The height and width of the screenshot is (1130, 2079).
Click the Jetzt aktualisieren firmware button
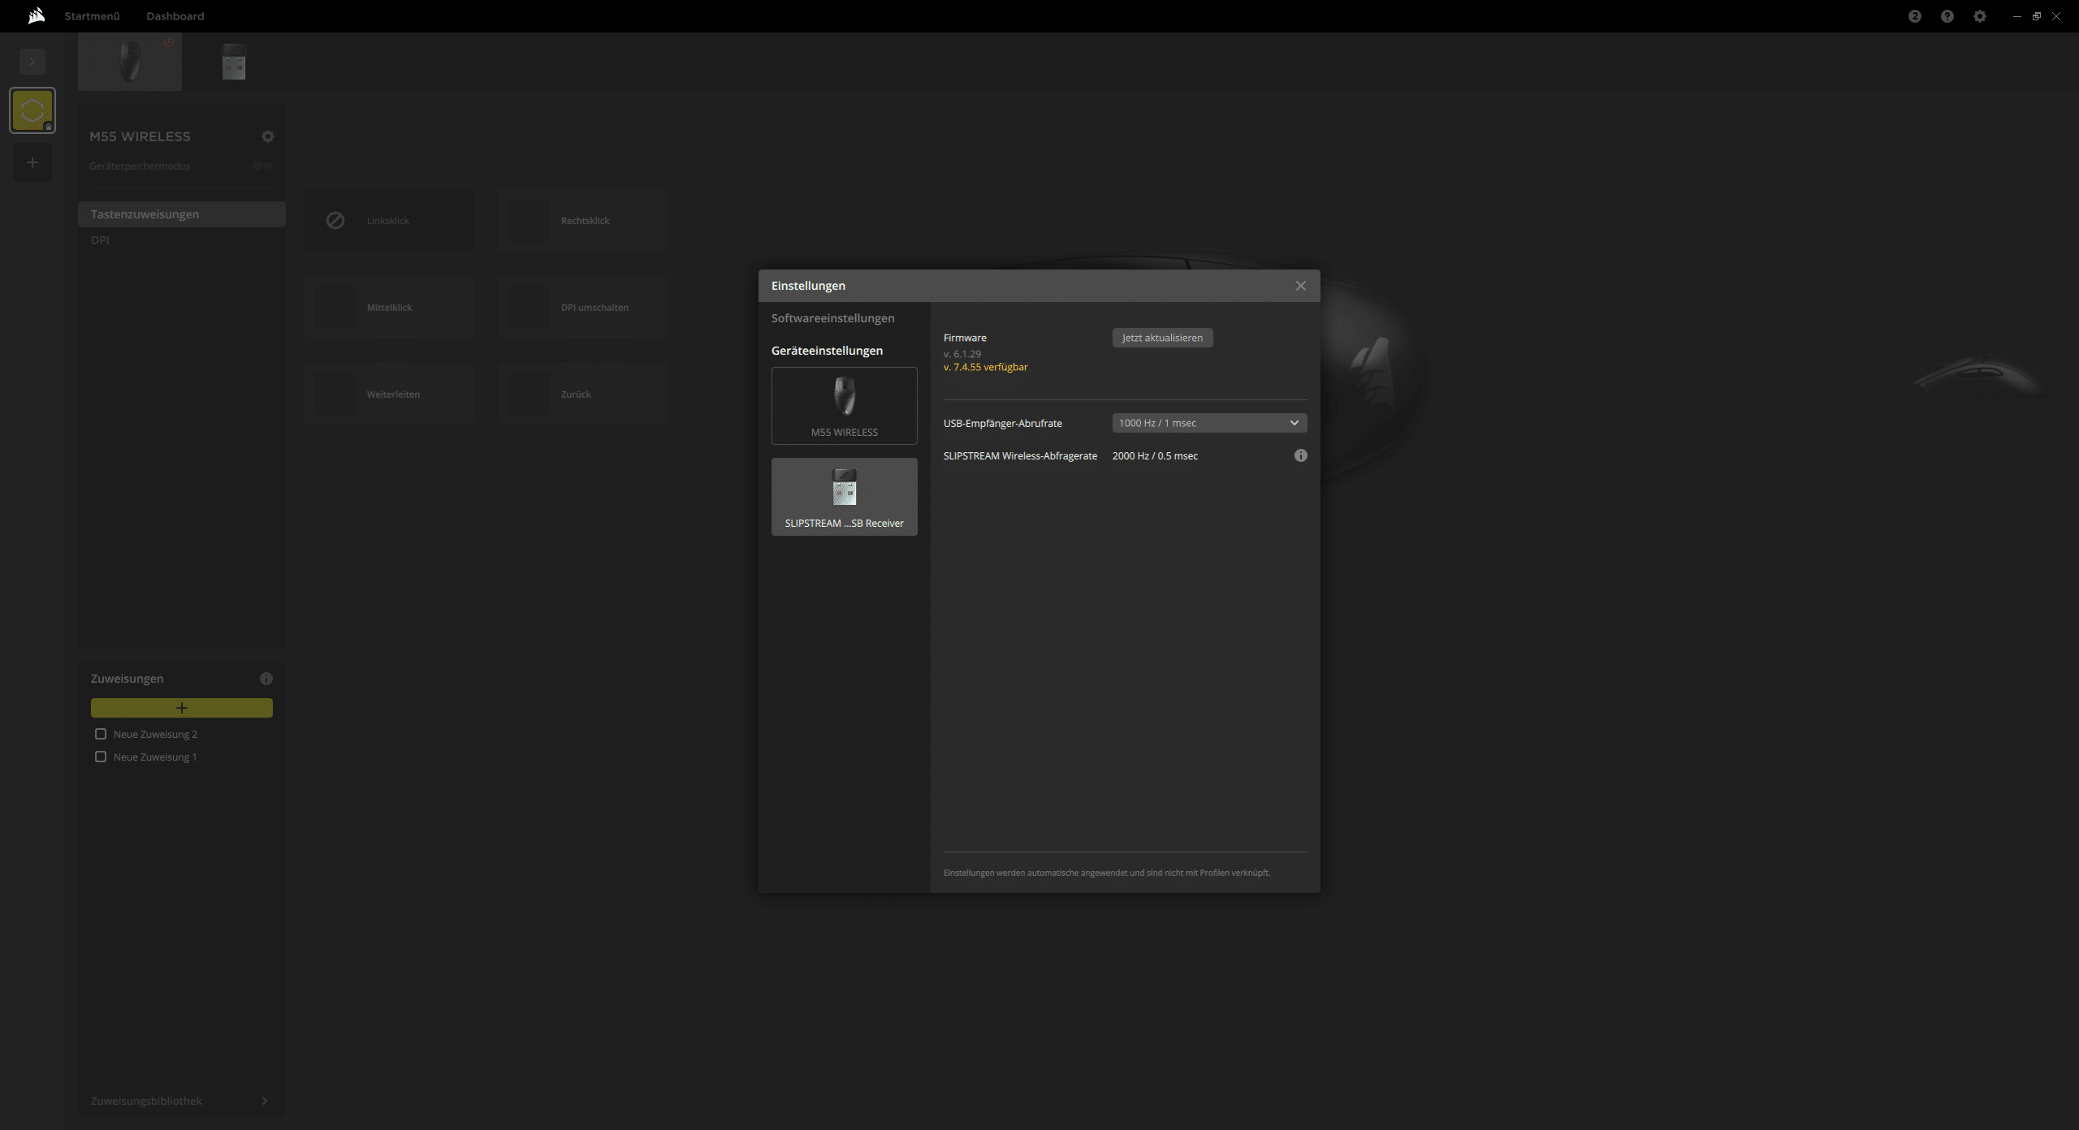click(x=1161, y=338)
